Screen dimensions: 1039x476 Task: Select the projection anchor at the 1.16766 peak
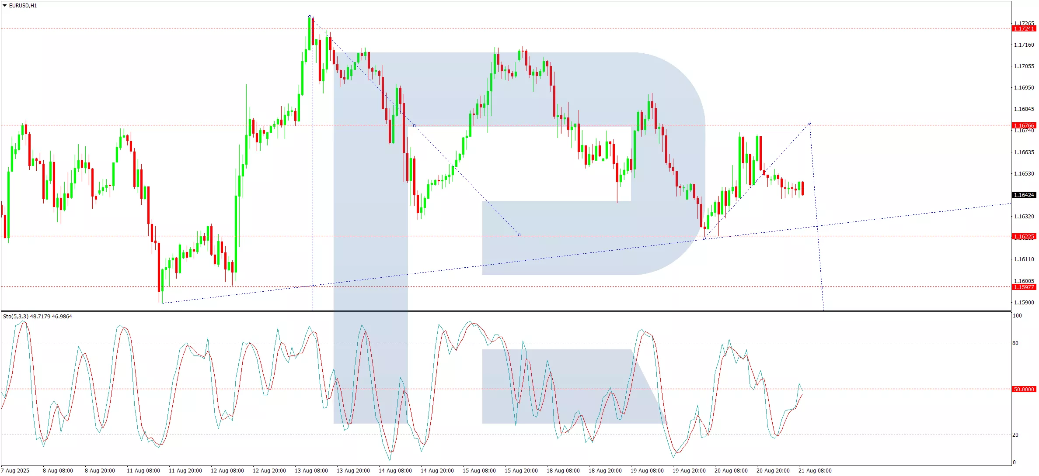810,123
